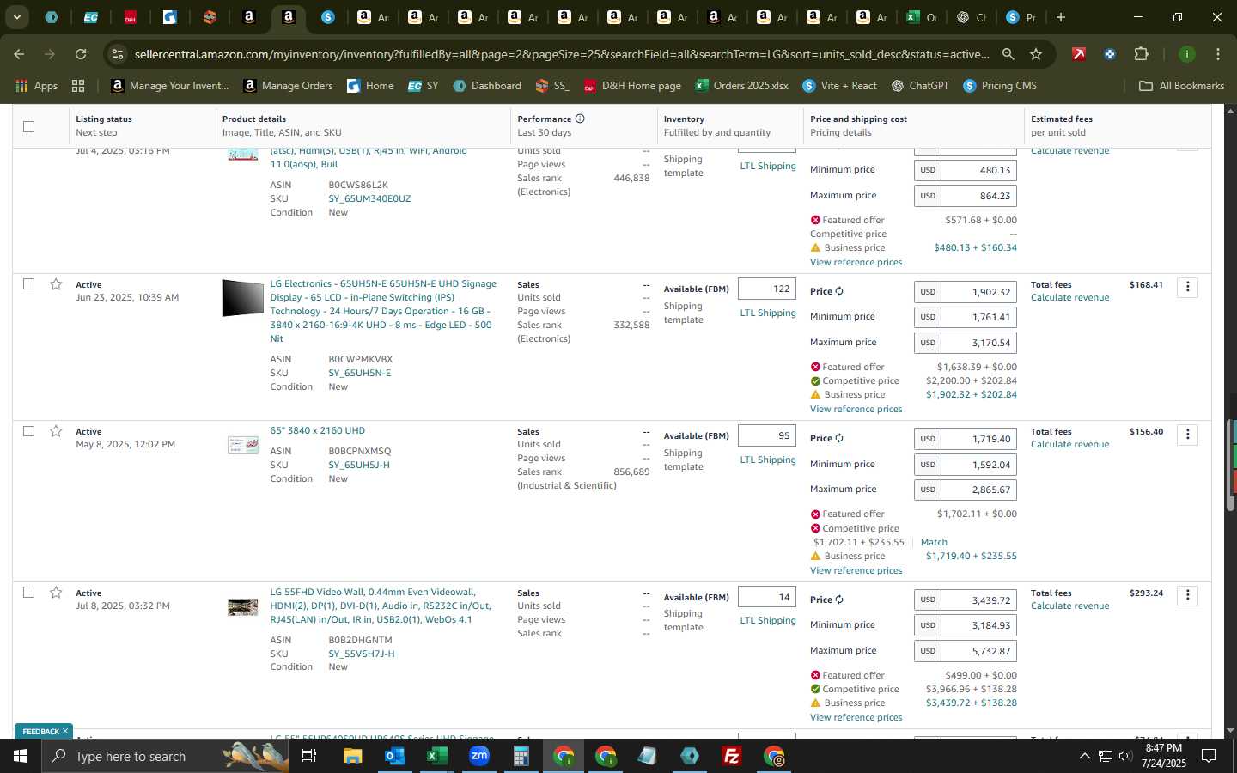The image size is (1237, 773).
Task: Open the volume control in system tray
Action: point(1125,756)
